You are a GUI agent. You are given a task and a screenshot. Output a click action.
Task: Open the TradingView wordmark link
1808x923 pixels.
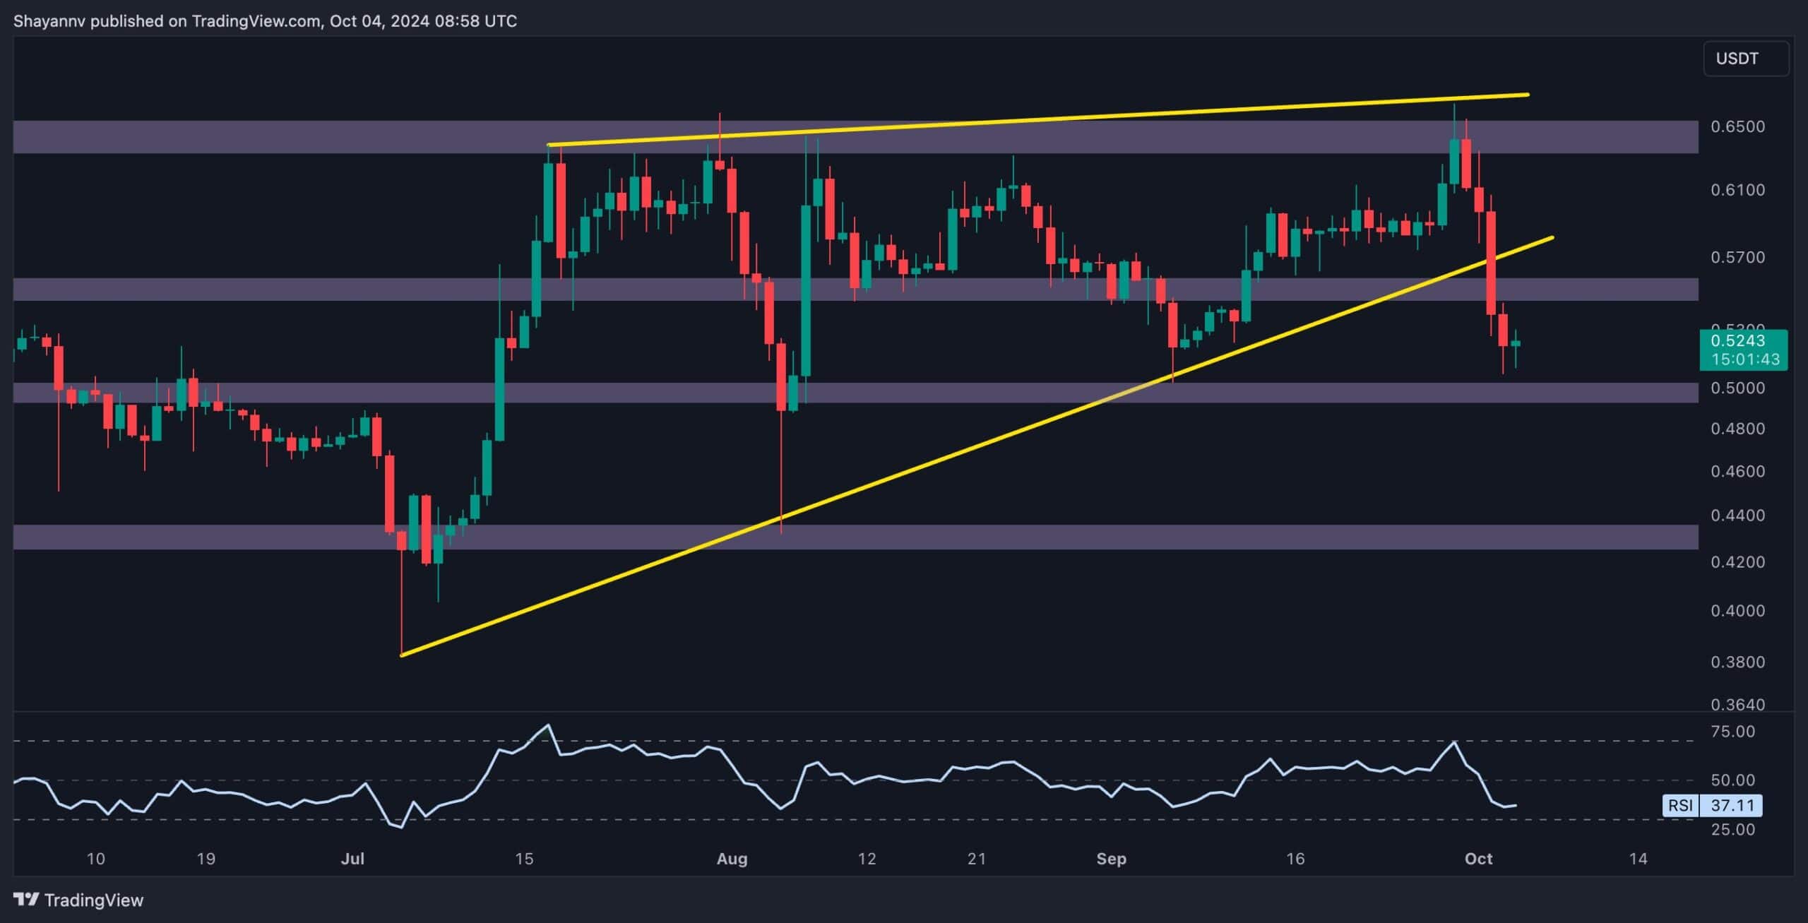(93, 900)
